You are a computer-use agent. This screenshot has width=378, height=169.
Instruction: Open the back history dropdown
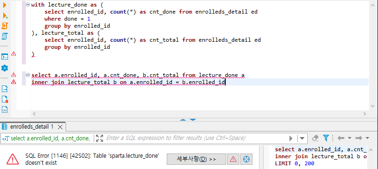pos(349,138)
